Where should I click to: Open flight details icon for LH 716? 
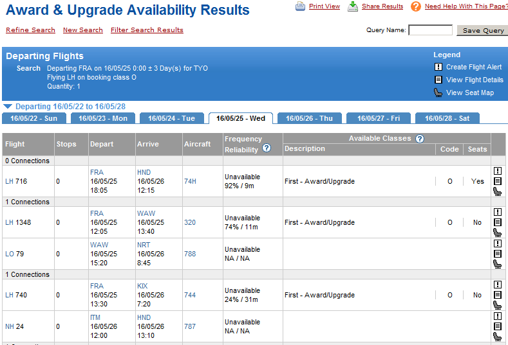[x=498, y=181]
